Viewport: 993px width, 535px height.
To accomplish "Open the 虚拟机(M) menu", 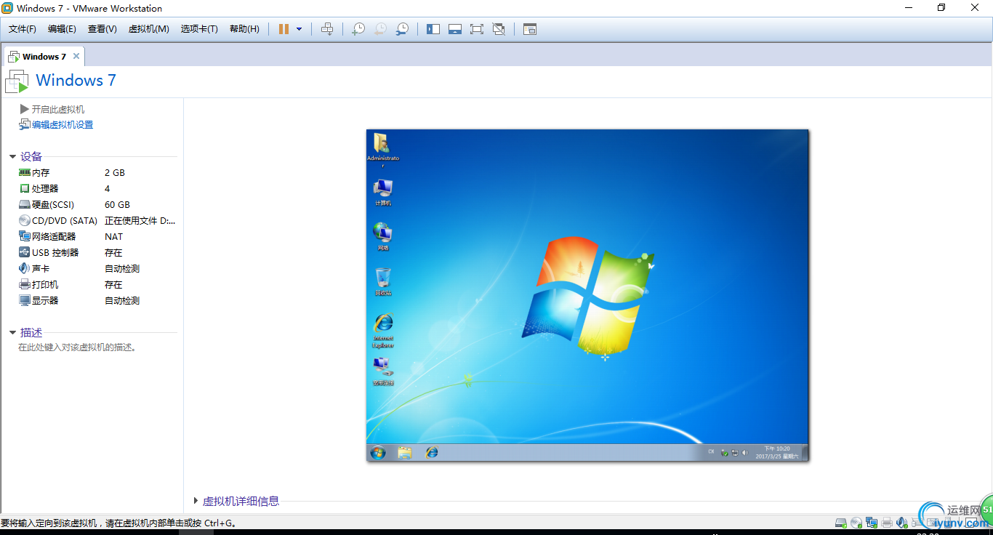I will coord(148,29).
